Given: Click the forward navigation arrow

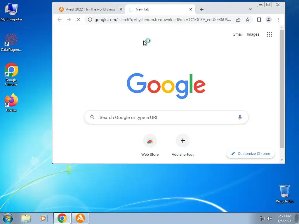Looking at the screenshot, I should pyautogui.click(x=69, y=20).
